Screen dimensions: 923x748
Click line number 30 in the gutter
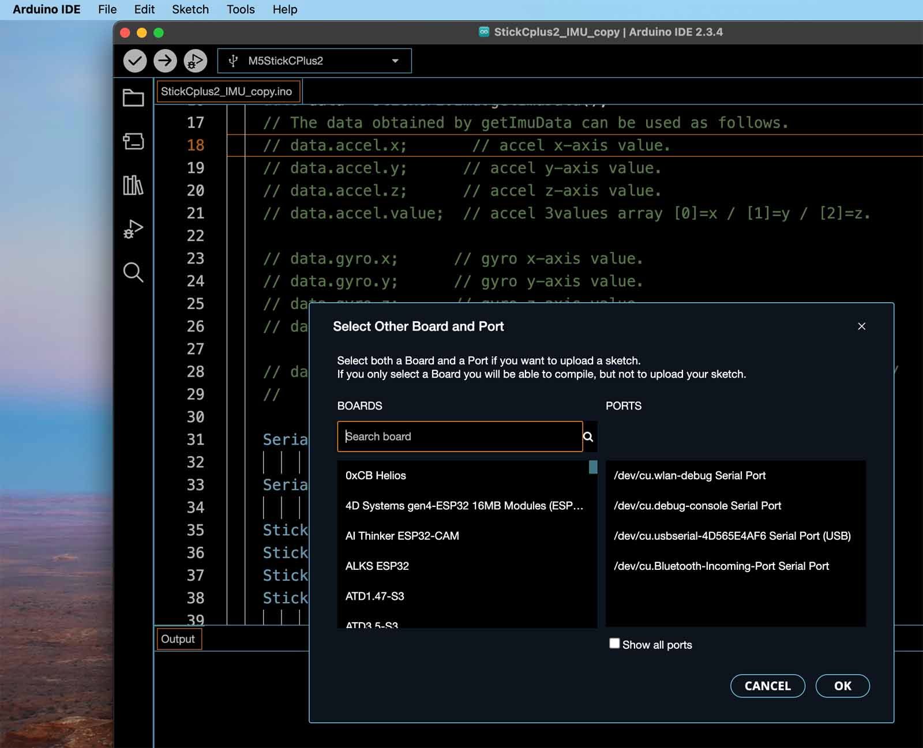pyautogui.click(x=196, y=417)
